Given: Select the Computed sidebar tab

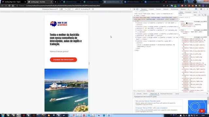Looking at the screenshot, I should click(188, 12).
